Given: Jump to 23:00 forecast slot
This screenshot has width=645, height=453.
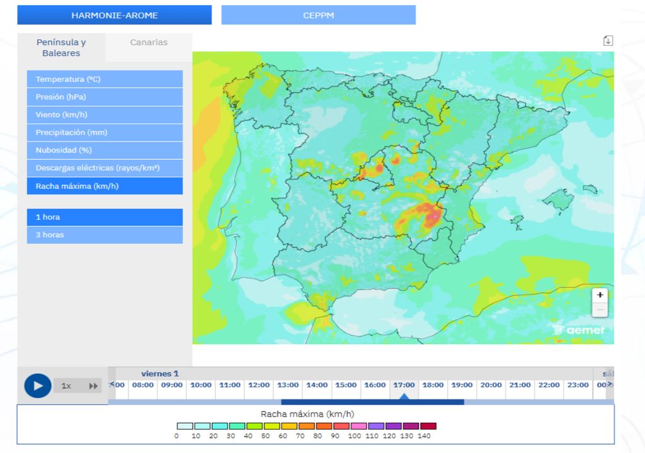Looking at the screenshot, I should (578, 385).
